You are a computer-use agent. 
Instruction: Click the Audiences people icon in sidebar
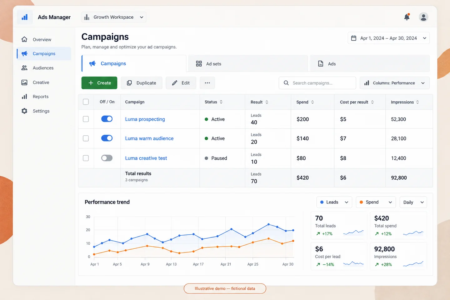click(x=24, y=68)
